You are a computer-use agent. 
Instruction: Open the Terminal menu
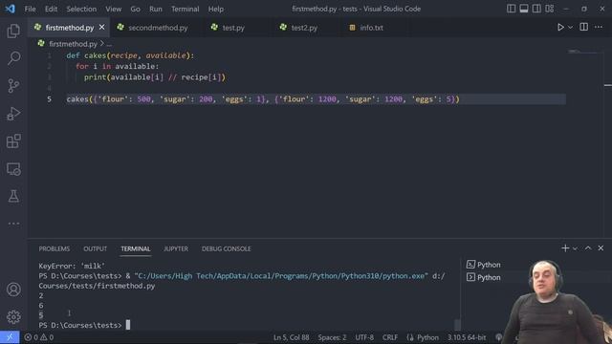(185, 9)
